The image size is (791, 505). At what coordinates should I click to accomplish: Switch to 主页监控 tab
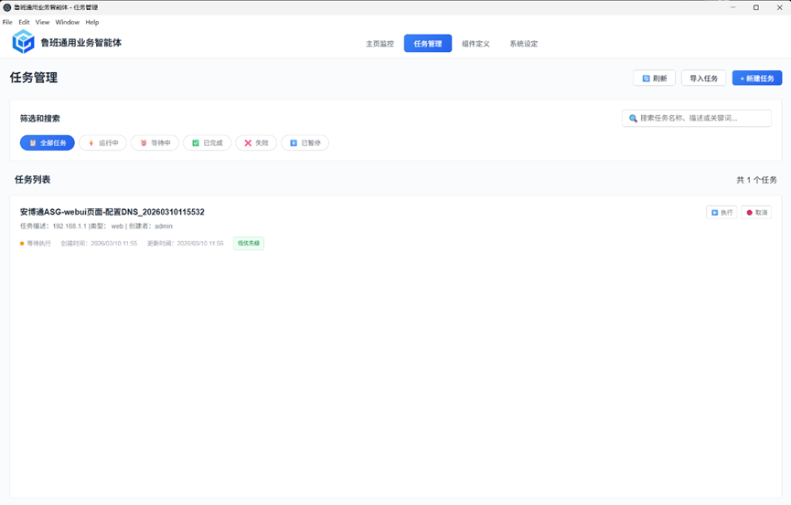(379, 44)
